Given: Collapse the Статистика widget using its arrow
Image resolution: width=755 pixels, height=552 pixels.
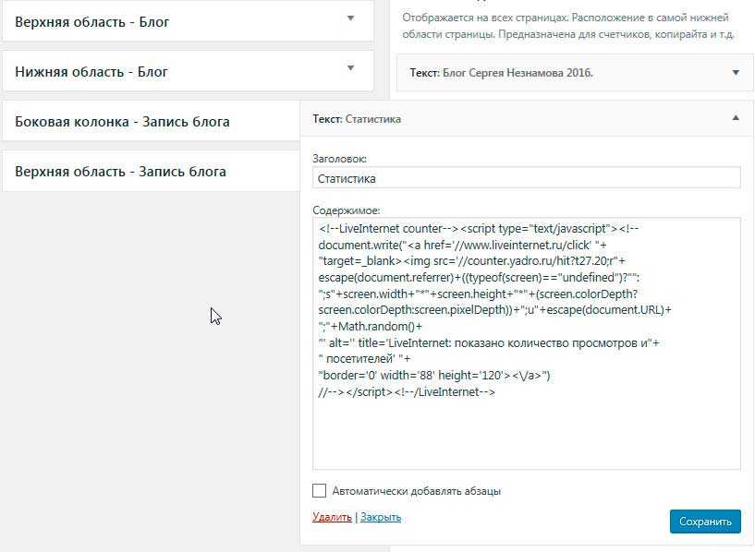Looking at the screenshot, I should [x=736, y=118].
